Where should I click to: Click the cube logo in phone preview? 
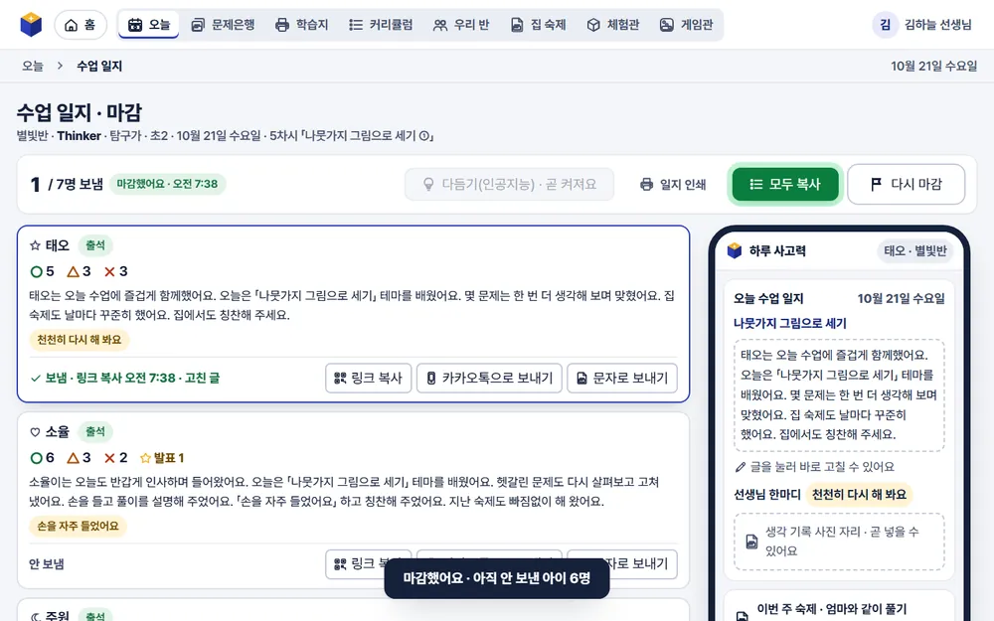click(x=735, y=251)
